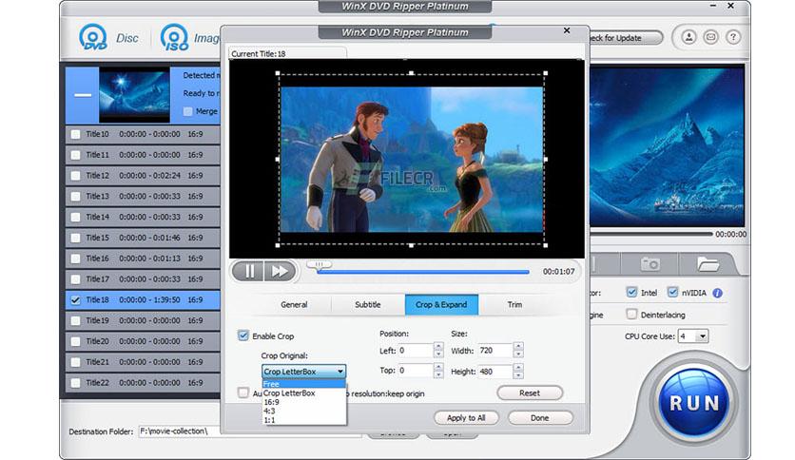Click the Width input field
795x460 pixels.
click(x=494, y=350)
